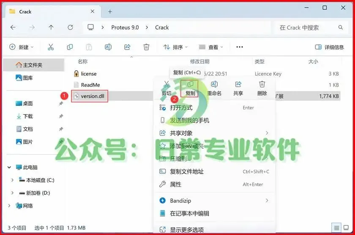Click the search magnifier icon
Screen dimensions: 355x235
341,28
